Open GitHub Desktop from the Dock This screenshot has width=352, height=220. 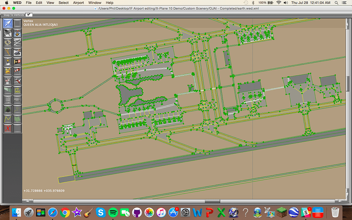[x=137, y=212]
